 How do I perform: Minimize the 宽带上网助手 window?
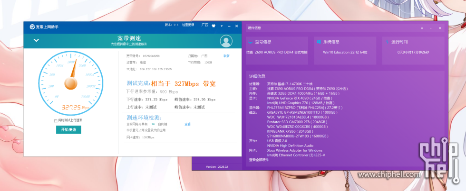pos(229,26)
